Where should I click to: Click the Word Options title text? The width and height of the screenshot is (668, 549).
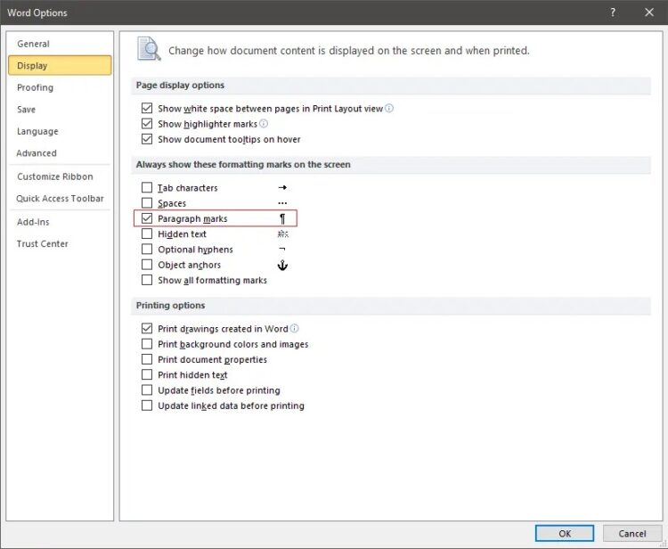pyautogui.click(x=37, y=12)
